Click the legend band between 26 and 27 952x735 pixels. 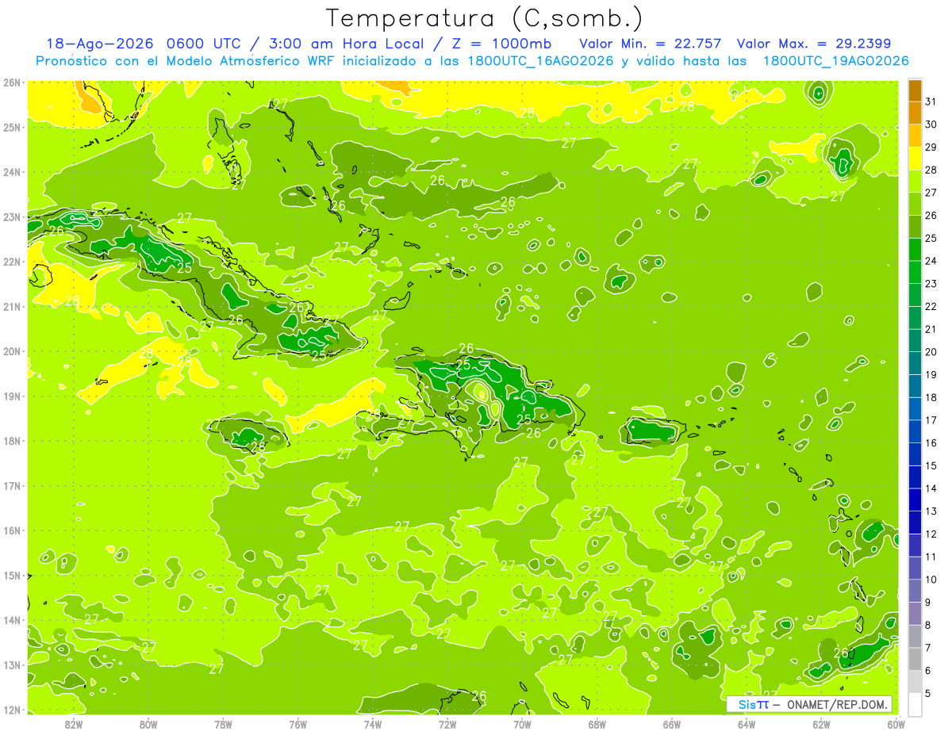(915, 205)
